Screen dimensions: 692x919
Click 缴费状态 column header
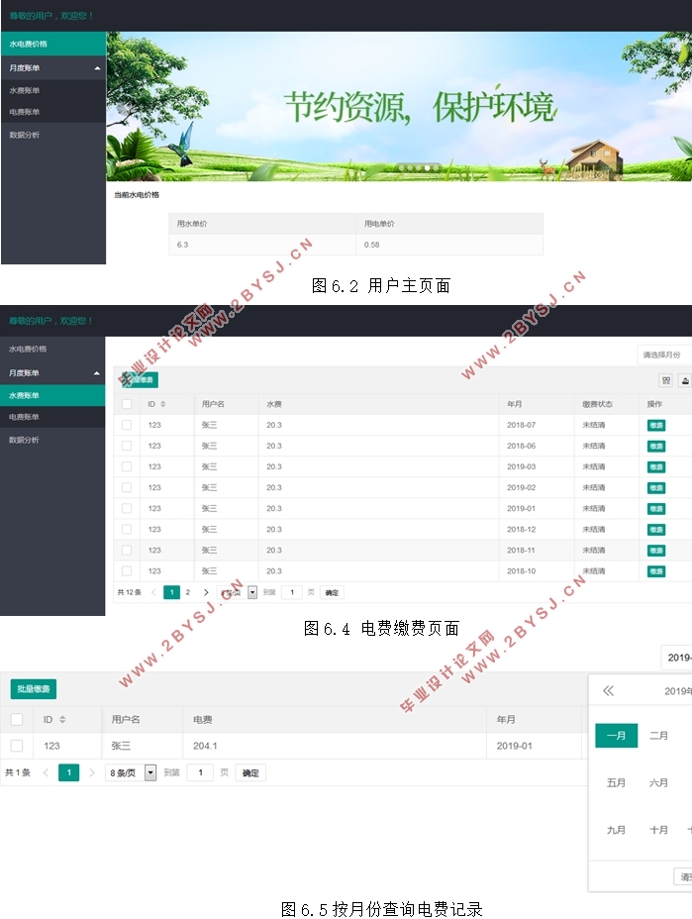pyautogui.click(x=598, y=404)
